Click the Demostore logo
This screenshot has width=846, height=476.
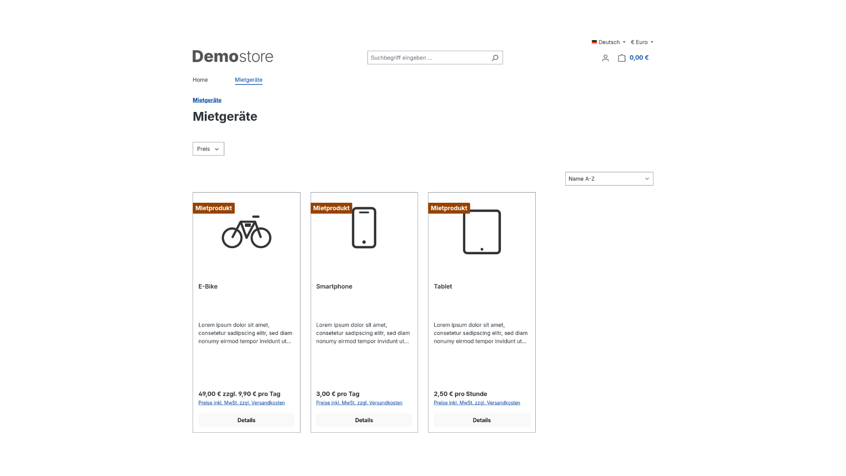[233, 56]
